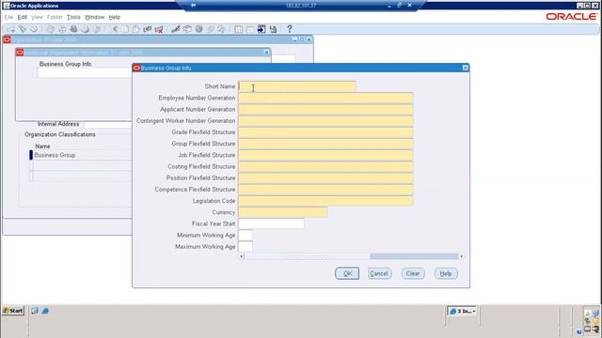Viewport: 602px width, 338px height.
Task: Open the View menu
Action: point(37,17)
